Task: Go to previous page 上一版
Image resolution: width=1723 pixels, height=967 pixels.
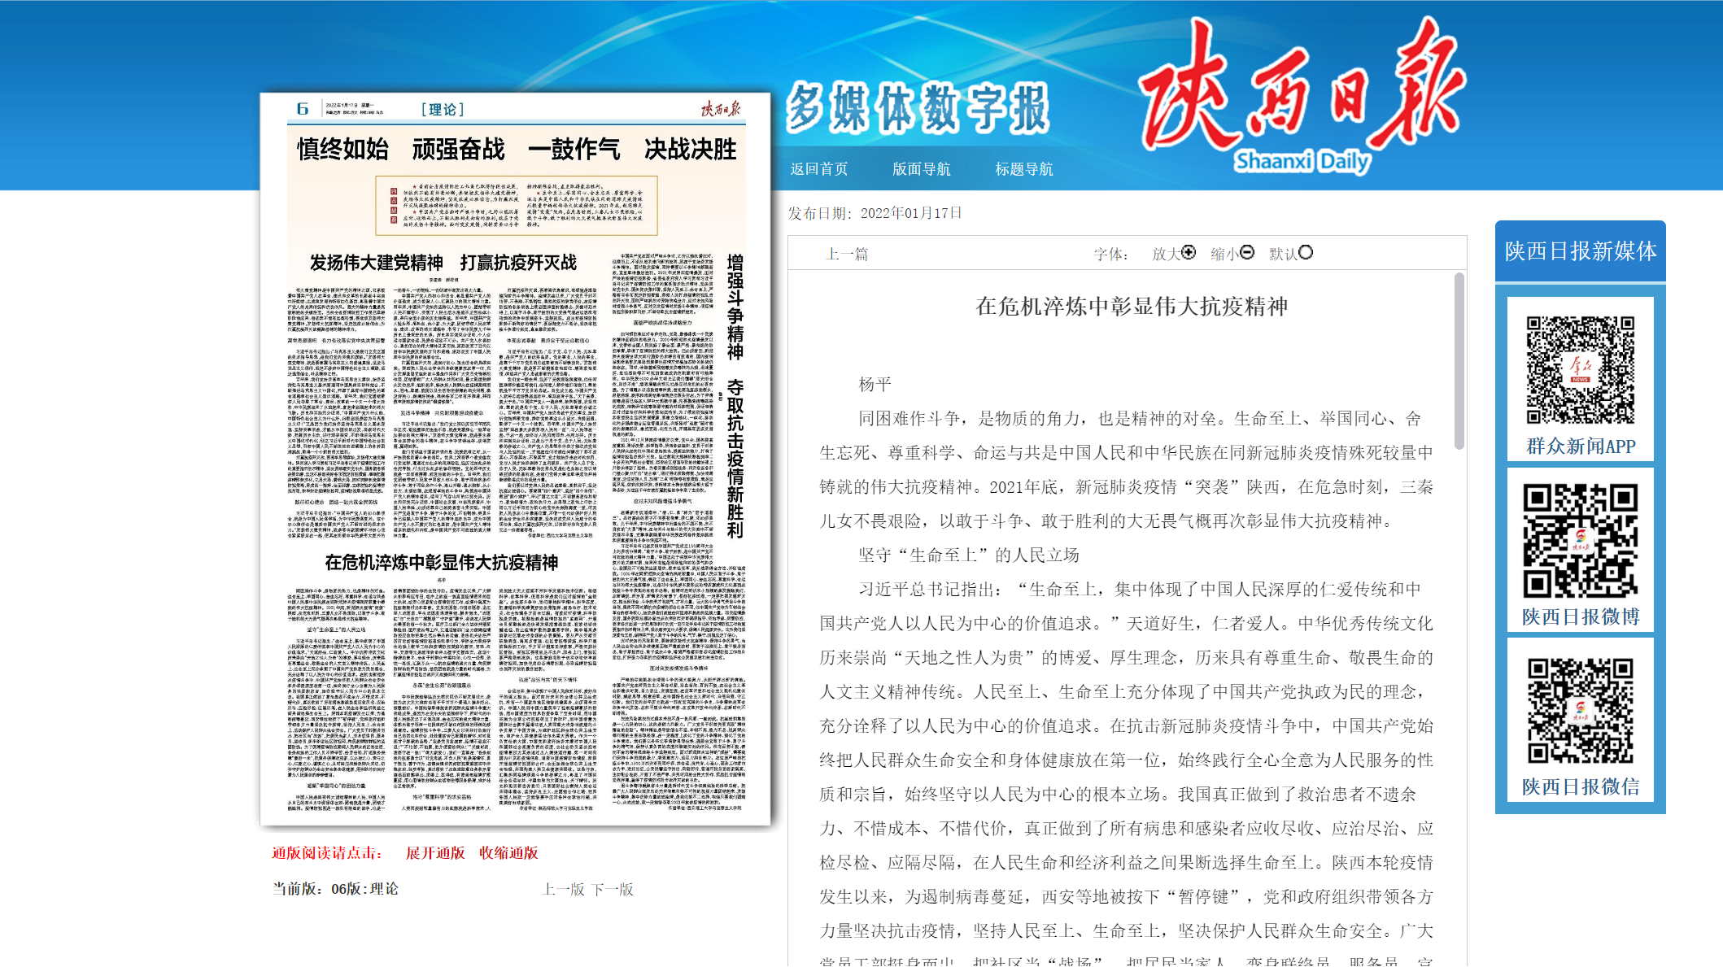Action: [x=563, y=889]
